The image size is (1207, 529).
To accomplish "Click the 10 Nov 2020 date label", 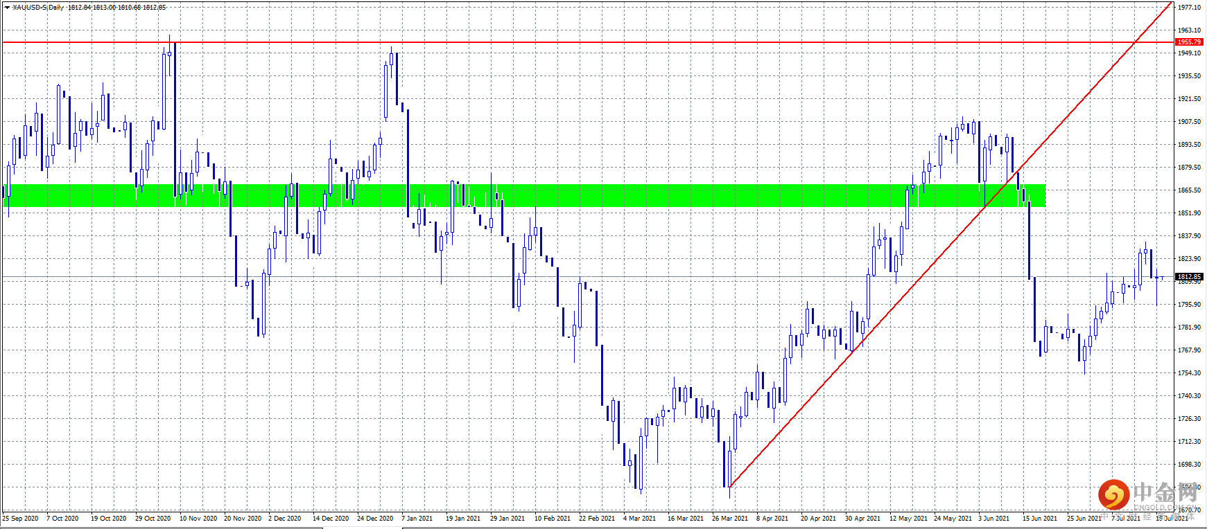I will pos(198,519).
